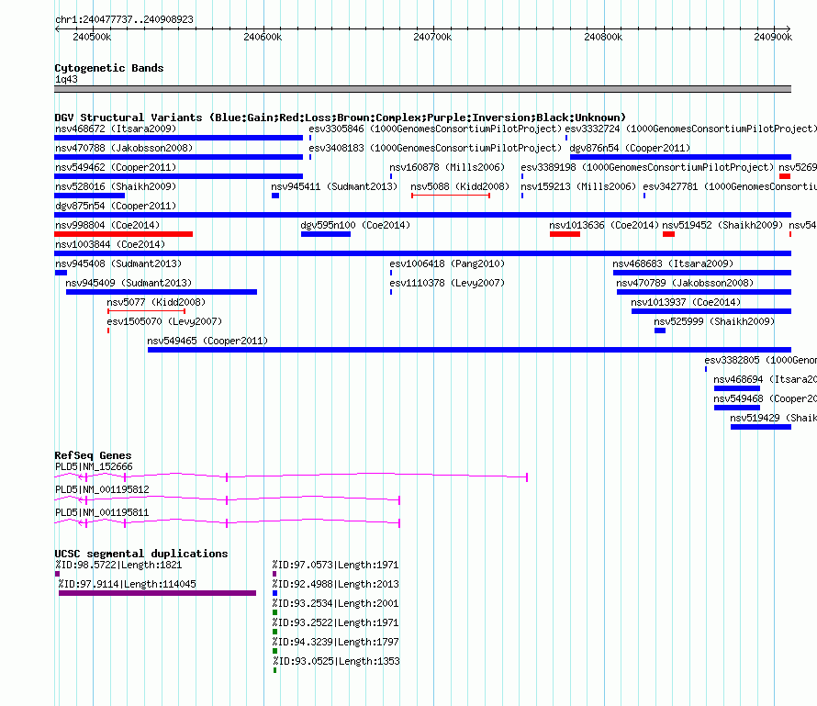Screen dimensions: 817x706
Task: Click the nsv519429 blue bar
Action: pyautogui.click(x=761, y=427)
